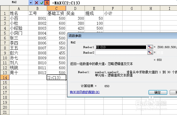Click the name cell 孙七
Image resolution: width=177 pixels, height=115 pixels.
point(19,58)
